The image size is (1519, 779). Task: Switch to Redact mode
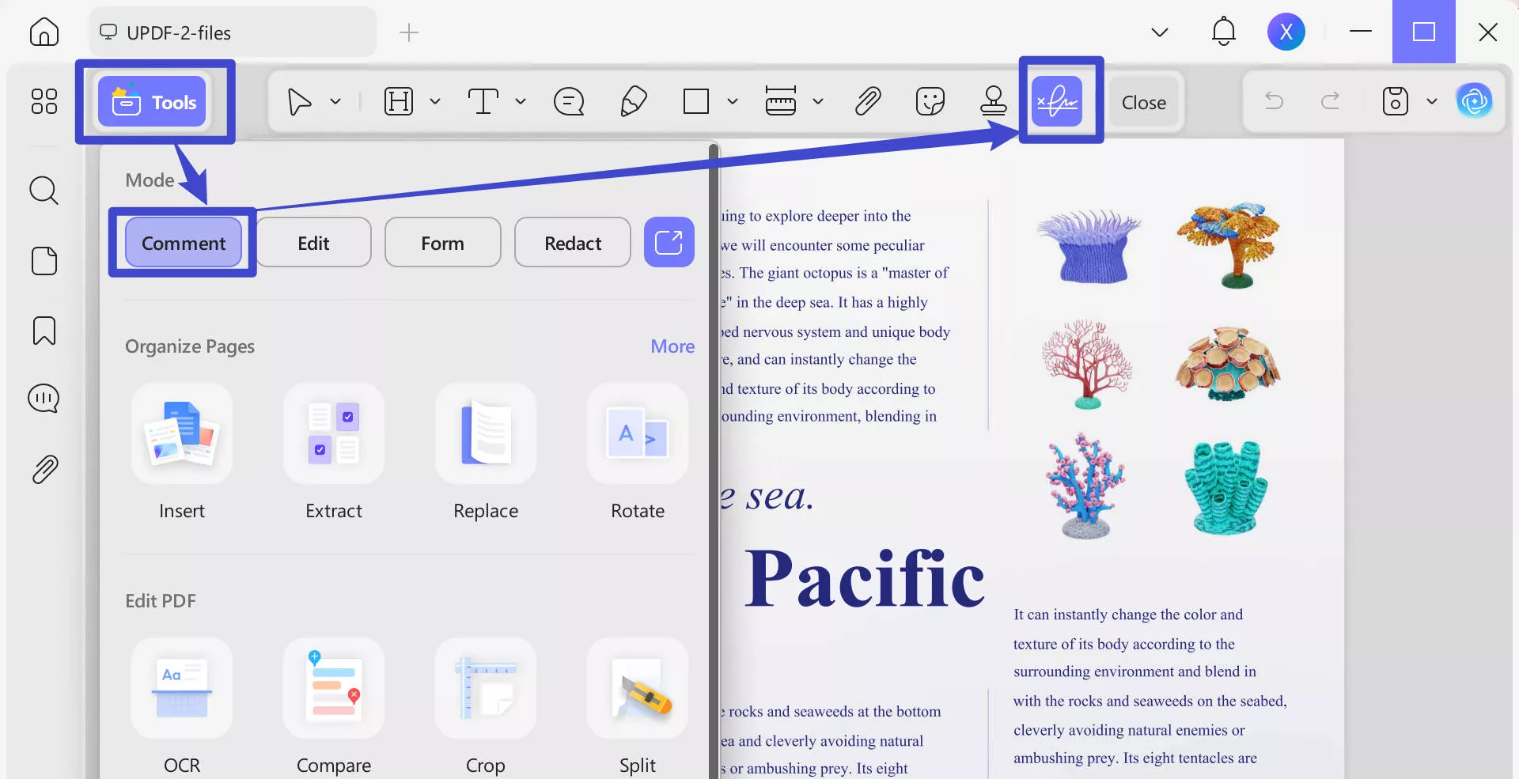pos(572,243)
